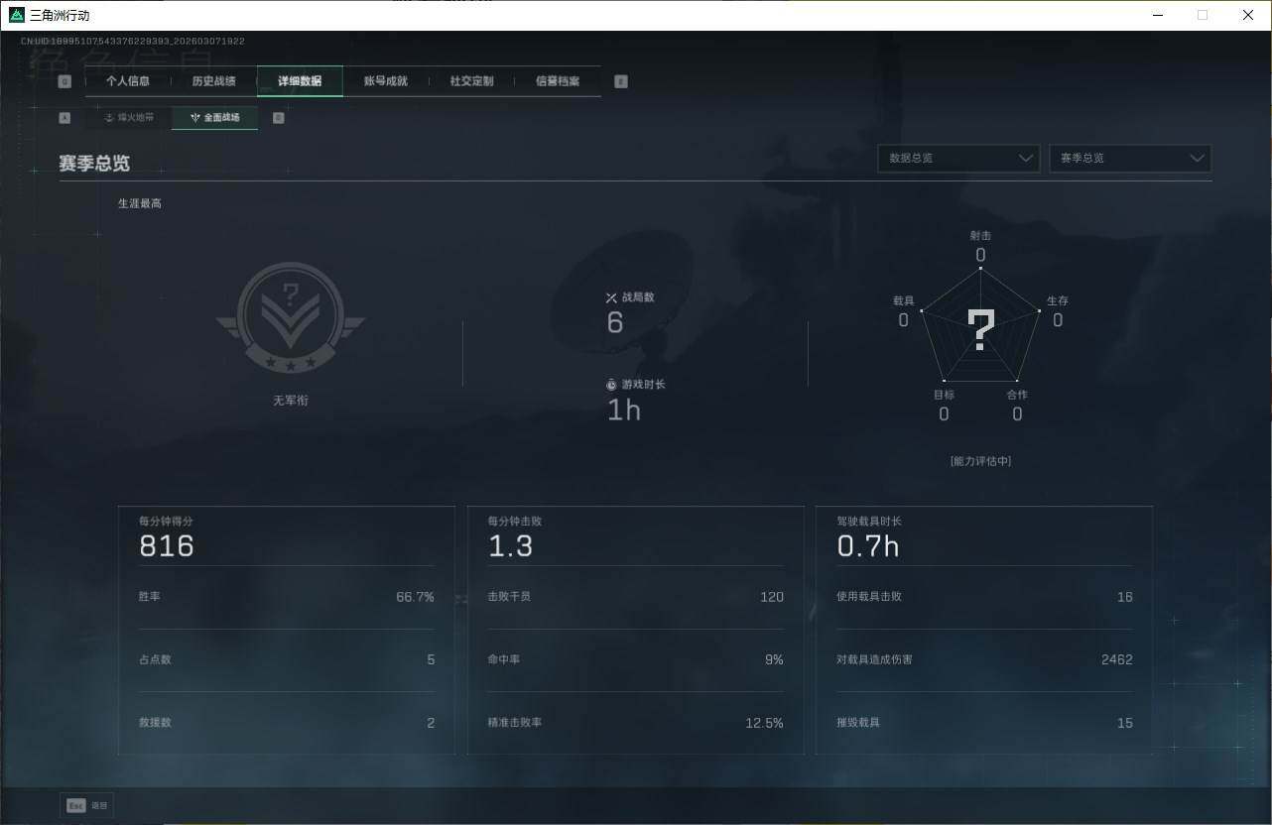The height and width of the screenshot is (825, 1272).
Task: Click the crossed swords icon beside 战局数
Action: click(611, 297)
